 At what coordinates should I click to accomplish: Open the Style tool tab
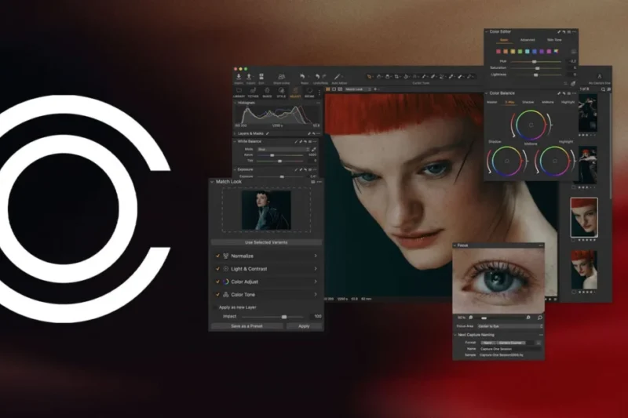tap(281, 92)
